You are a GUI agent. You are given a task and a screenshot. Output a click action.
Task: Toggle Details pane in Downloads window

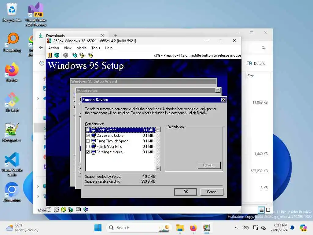pos(256,64)
